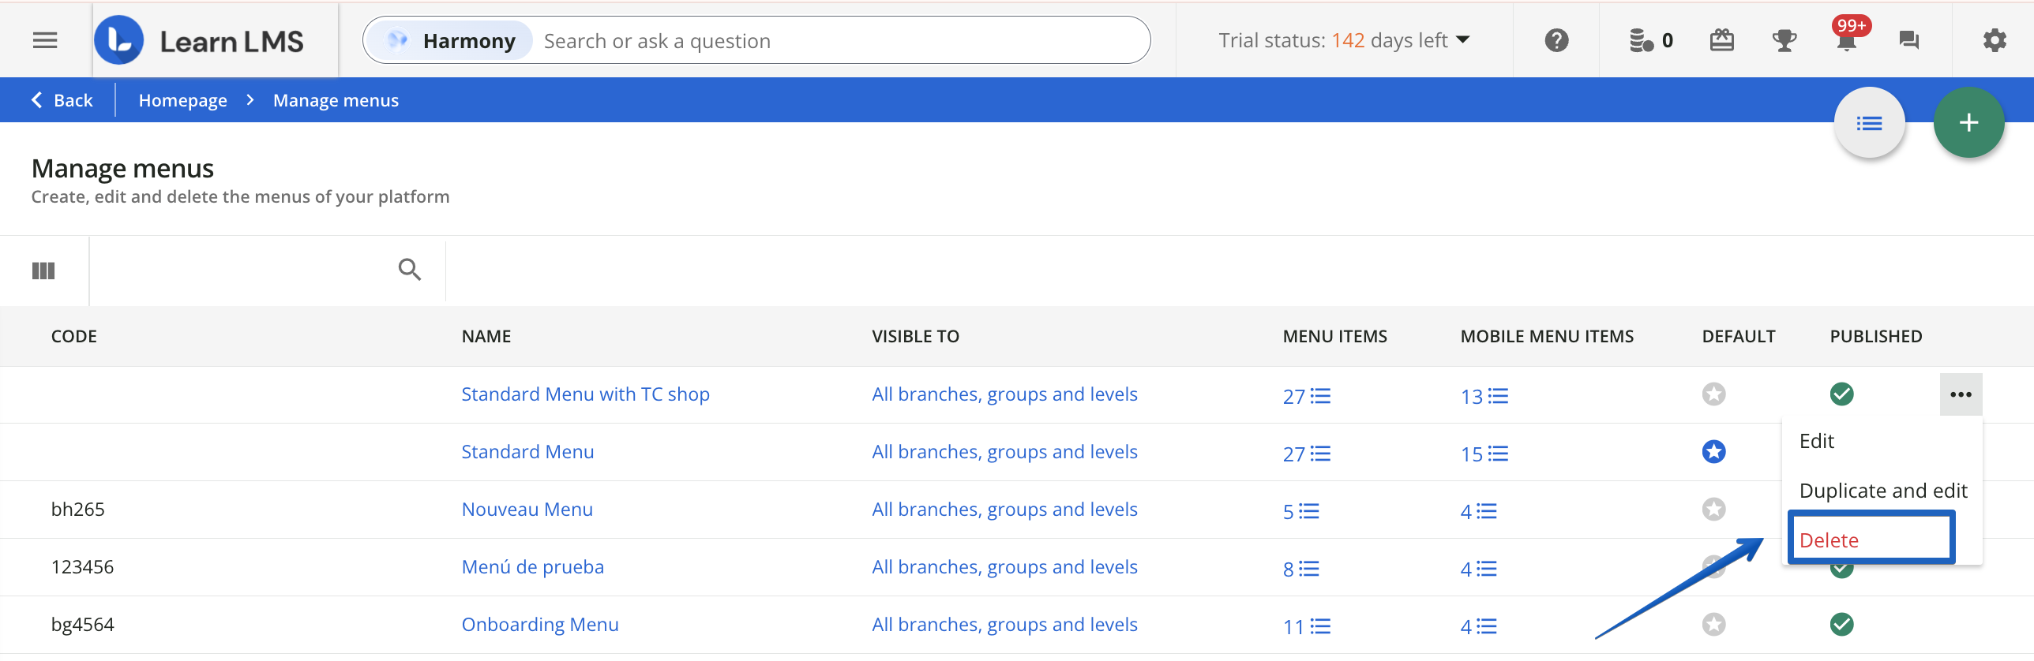Toggle default star for Nouveau Menu

(1713, 510)
